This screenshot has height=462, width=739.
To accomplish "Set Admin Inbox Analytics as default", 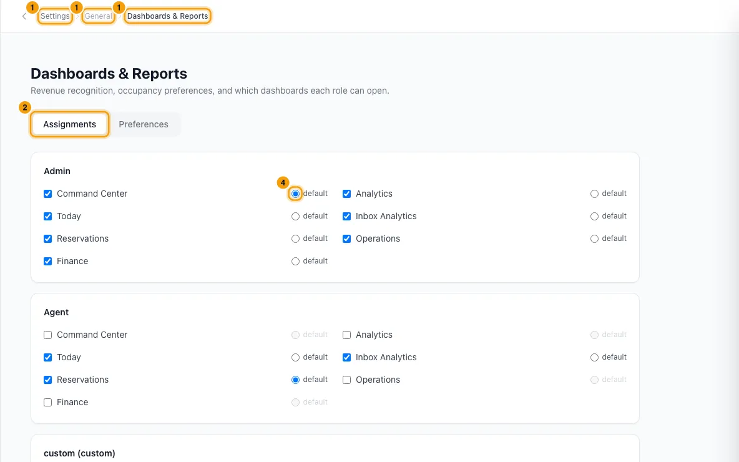I will [x=594, y=217].
